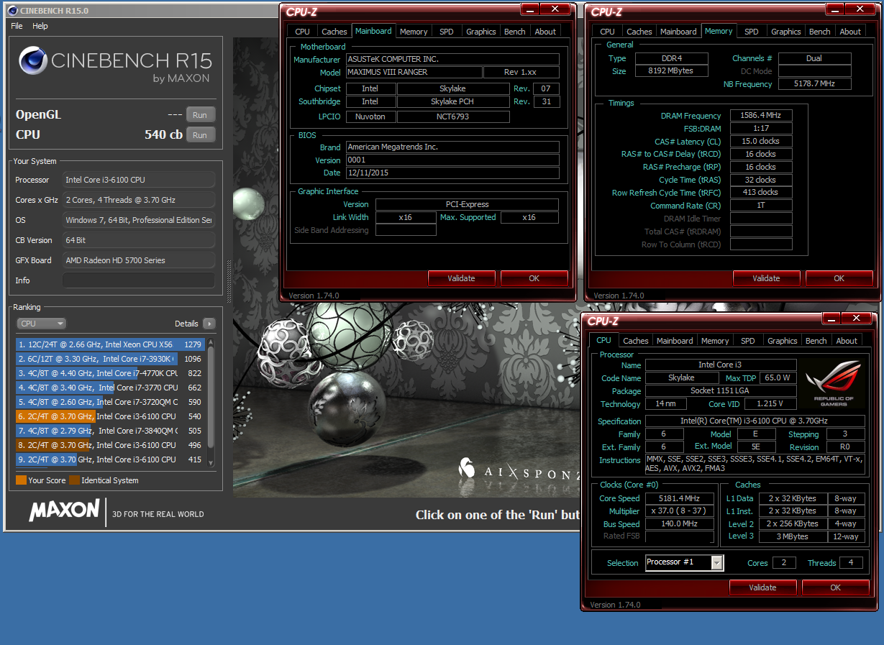The width and height of the screenshot is (884, 645).
Task: Expand ranking Details arrow button
Action: 209,324
